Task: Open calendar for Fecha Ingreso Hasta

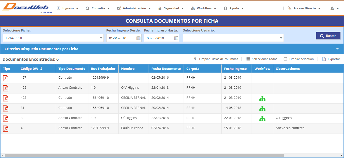Action: tap(176, 38)
